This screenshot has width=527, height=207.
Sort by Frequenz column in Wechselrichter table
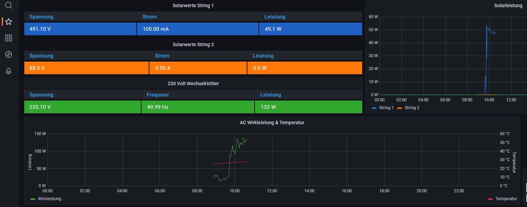(158, 95)
